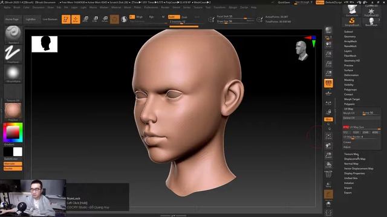Expand the Deformation subpalette
The height and width of the screenshot is (217, 387).
[x=351, y=75]
